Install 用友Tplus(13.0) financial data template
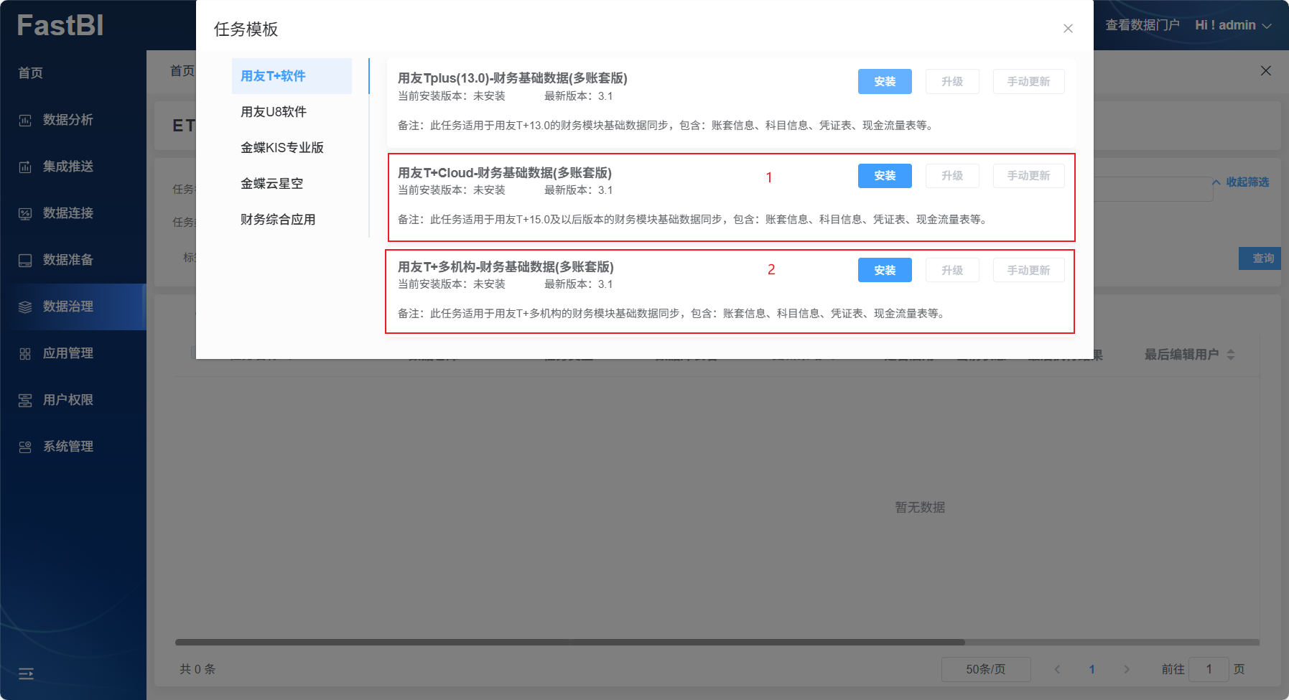The height and width of the screenshot is (700, 1289). 884,82
